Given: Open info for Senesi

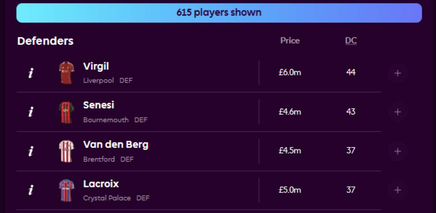Looking at the screenshot, I should click(x=31, y=112).
